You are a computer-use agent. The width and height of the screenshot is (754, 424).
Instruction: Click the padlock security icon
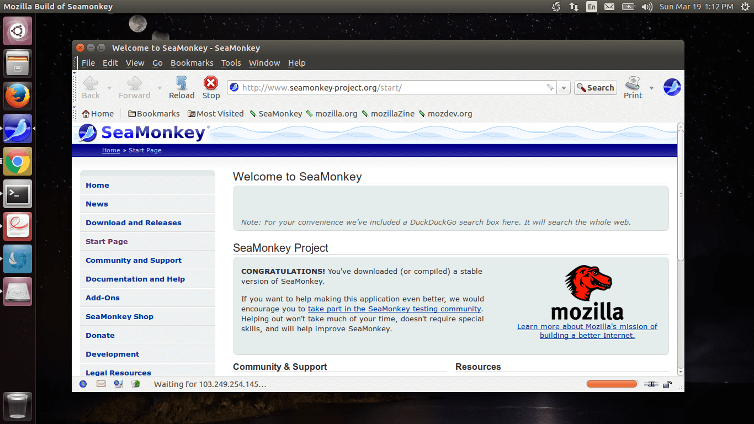(x=667, y=384)
